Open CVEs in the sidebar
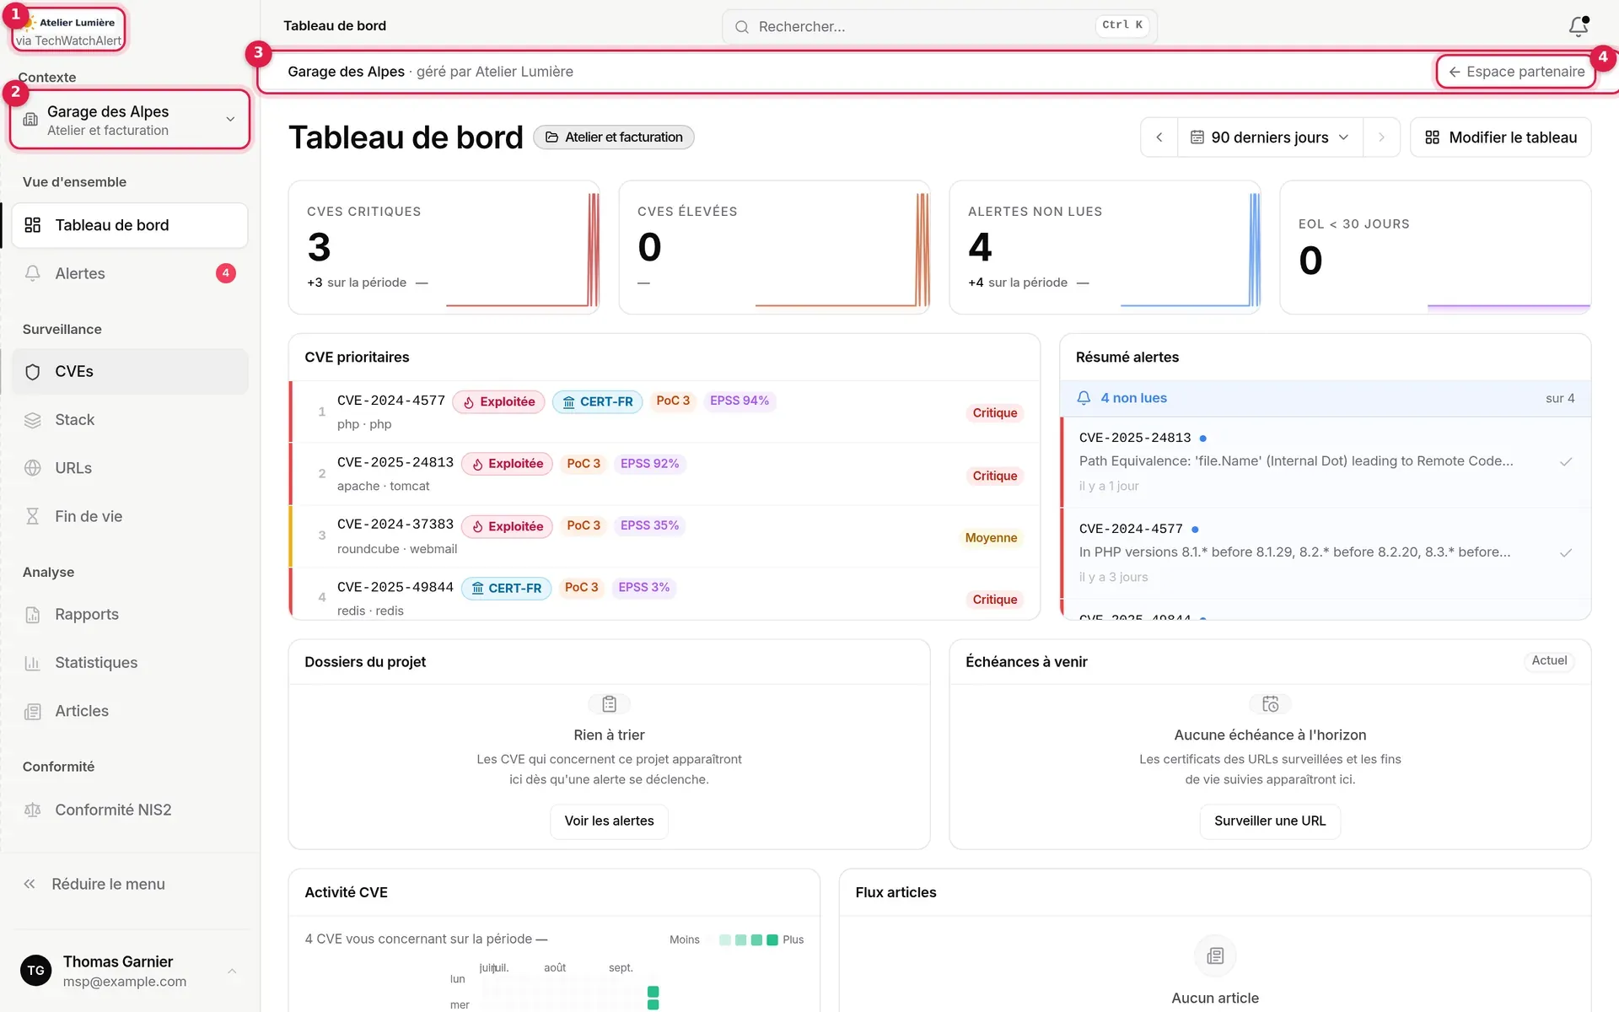The width and height of the screenshot is (1619, 1012). pos(130,372)
